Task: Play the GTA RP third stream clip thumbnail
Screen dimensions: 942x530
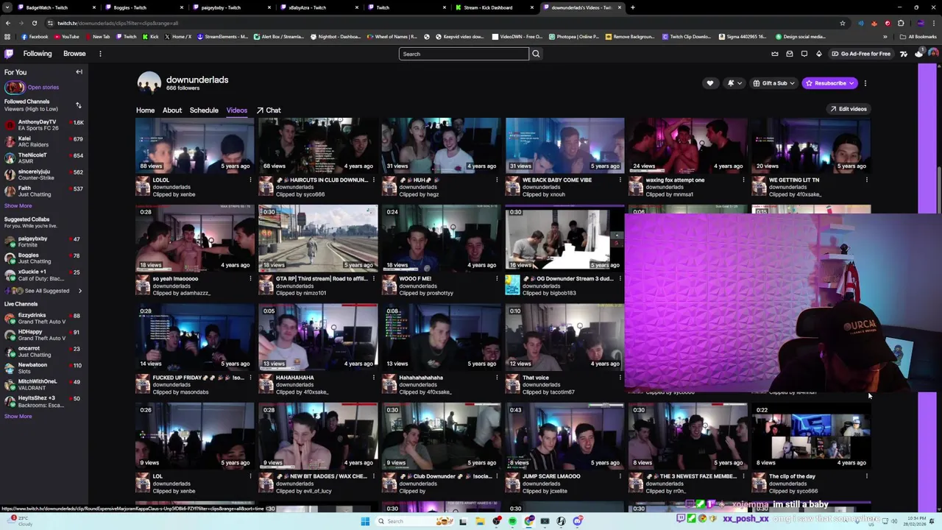Action: click(318, 239)
